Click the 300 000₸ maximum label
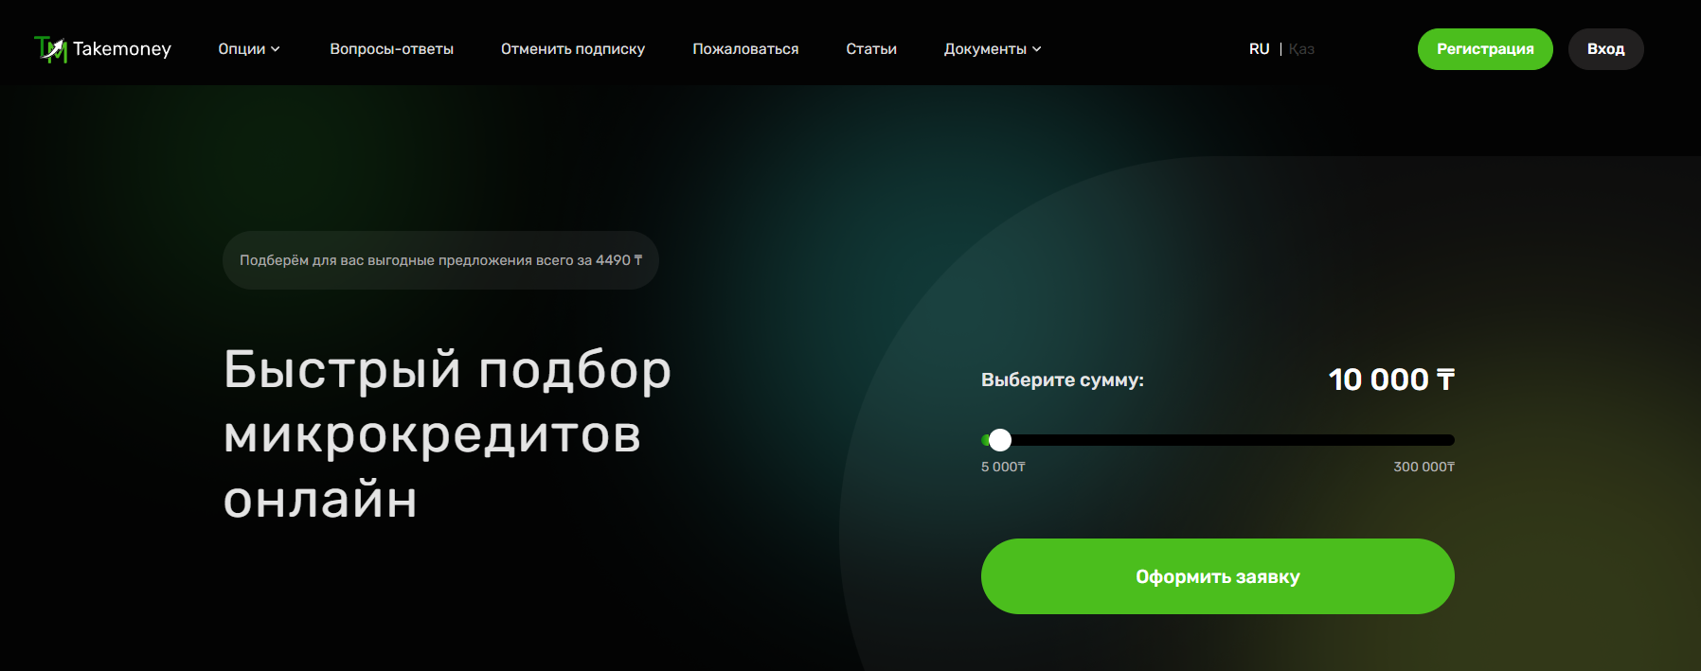The image size is (1701, 671). [x=1423, y=467]
